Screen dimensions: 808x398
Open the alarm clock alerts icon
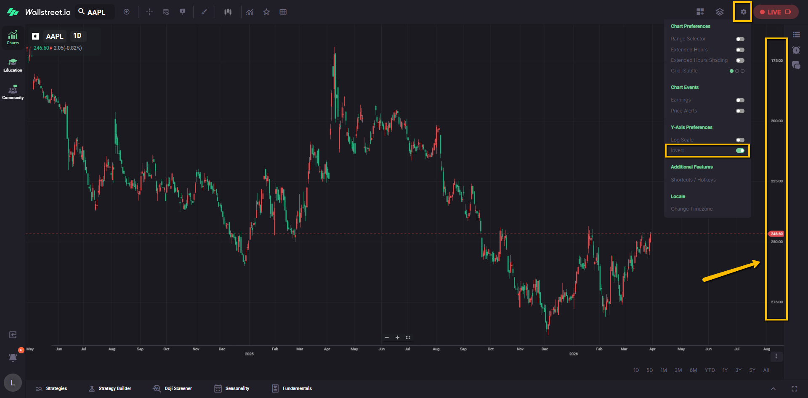pos(796,50)
